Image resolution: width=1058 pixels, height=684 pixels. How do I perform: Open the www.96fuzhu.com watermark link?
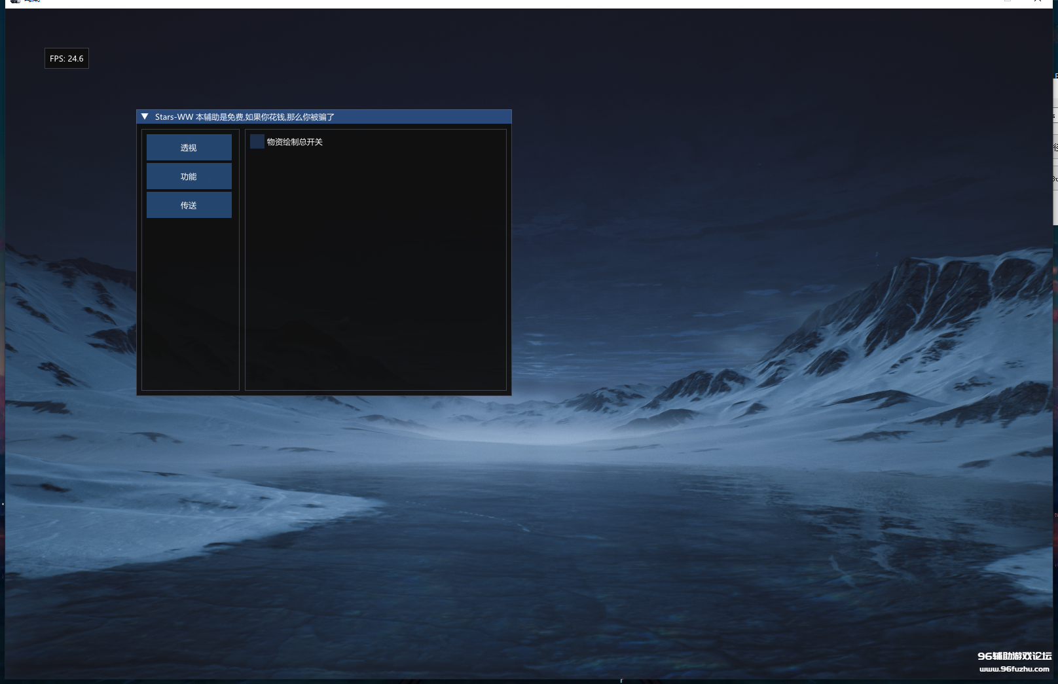tap(1014, 669)
